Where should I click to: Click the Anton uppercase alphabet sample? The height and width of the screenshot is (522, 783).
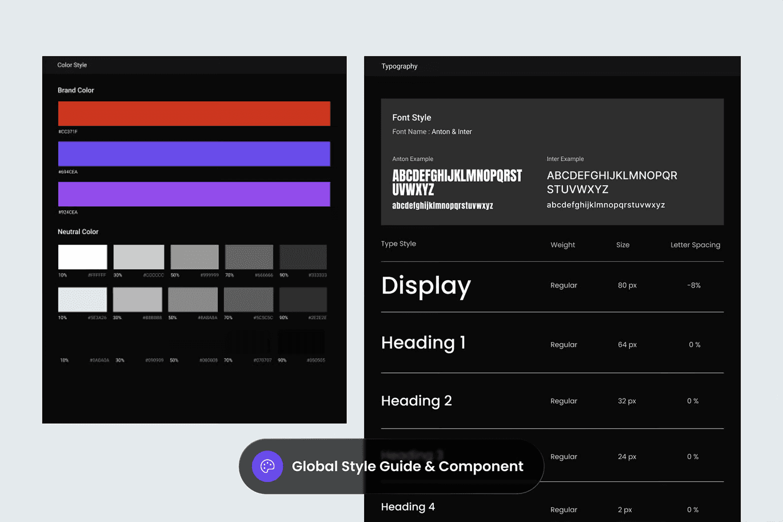pyautogui.click(x=457, y=182)
